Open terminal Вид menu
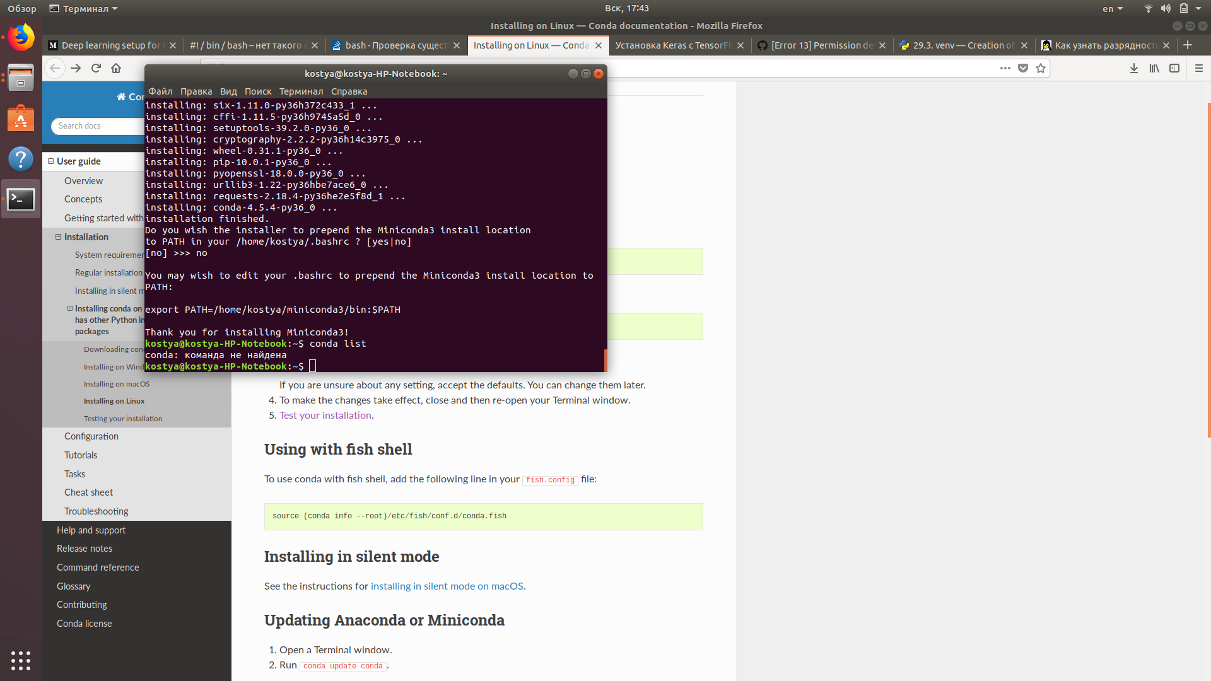This screenshot has height=681, width=1211. [x=228, y=91]
